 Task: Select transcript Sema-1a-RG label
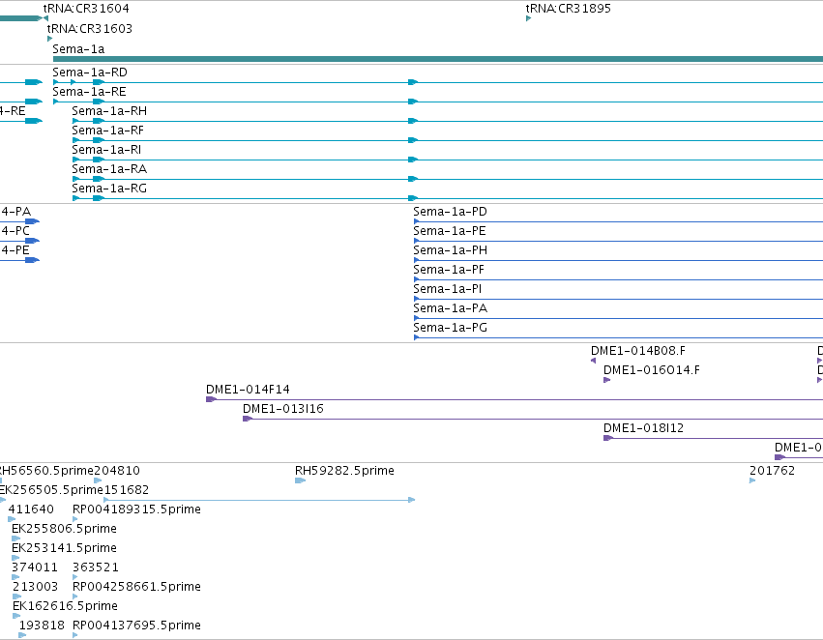point(109,189)
